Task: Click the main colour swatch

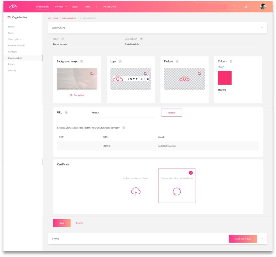Action: tap(225, 78)
